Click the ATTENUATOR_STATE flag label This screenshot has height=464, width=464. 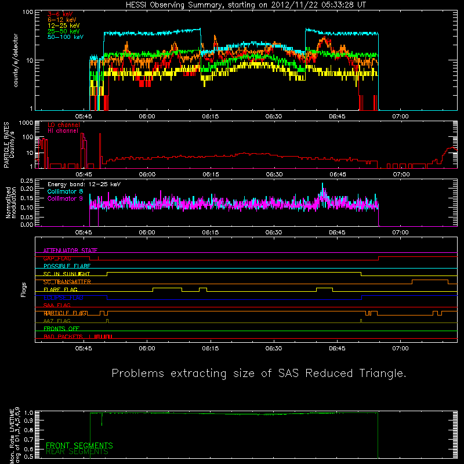[70, 251]
